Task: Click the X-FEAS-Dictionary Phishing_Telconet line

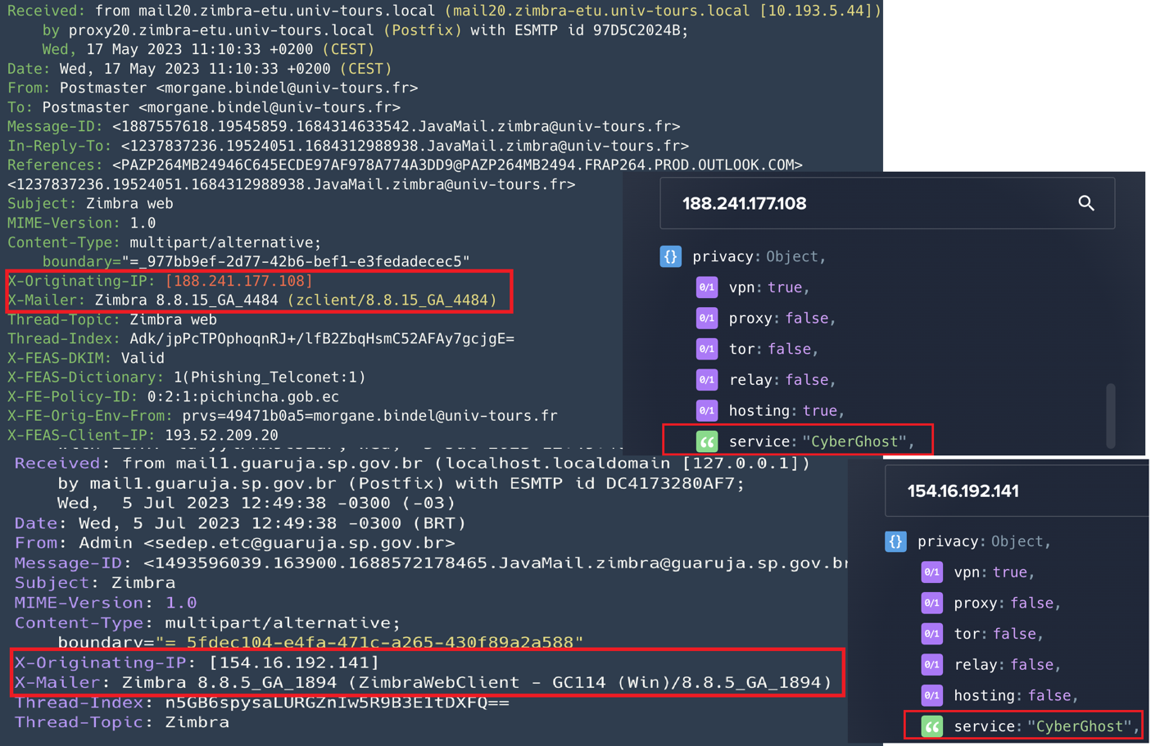Action: point(187,378)
